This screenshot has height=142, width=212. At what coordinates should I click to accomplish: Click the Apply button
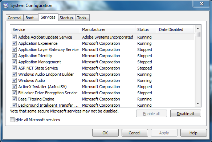coord(164,133)
